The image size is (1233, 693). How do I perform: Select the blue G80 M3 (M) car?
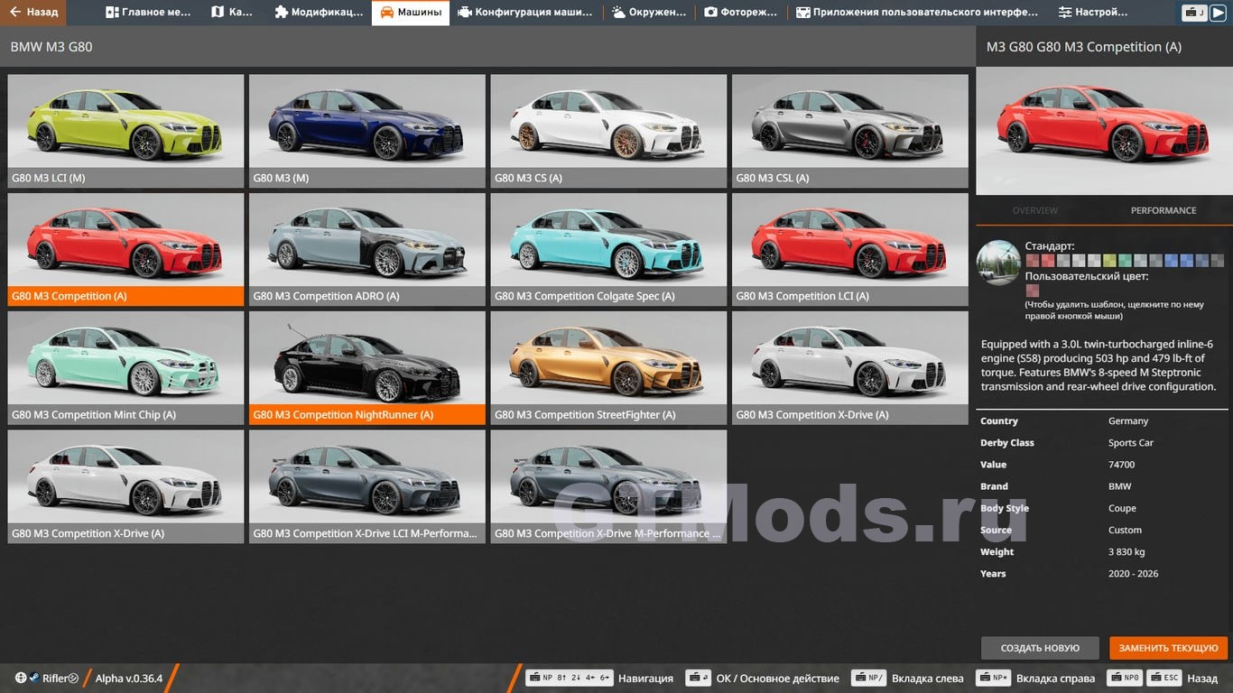pos(367,131)
